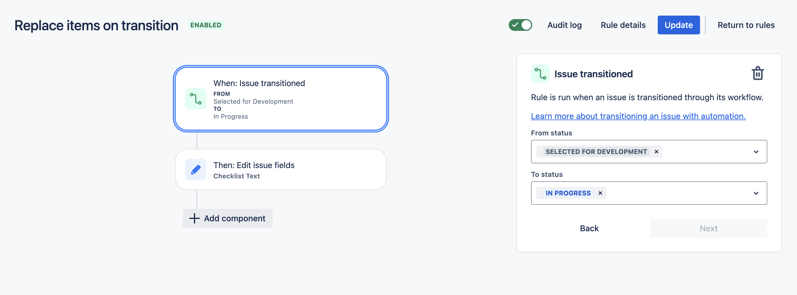Click the transition icon in the When card
The height and width of the screenshot is (295, 797).
pyautogui.click(x=195, y=99)
